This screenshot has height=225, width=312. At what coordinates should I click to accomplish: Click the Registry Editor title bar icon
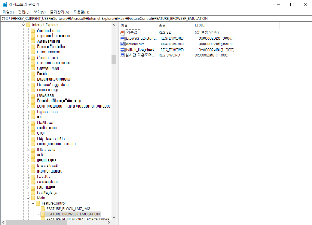pyautogui.click(x=5, y=5)
